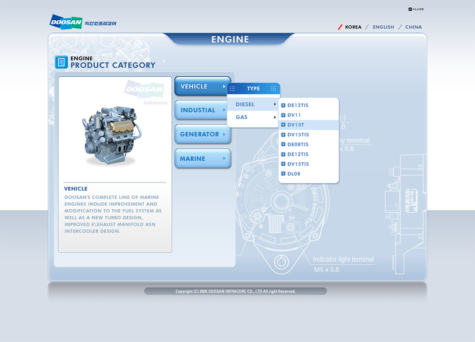Expand the GAS submenu arrow

coord(275,117)
